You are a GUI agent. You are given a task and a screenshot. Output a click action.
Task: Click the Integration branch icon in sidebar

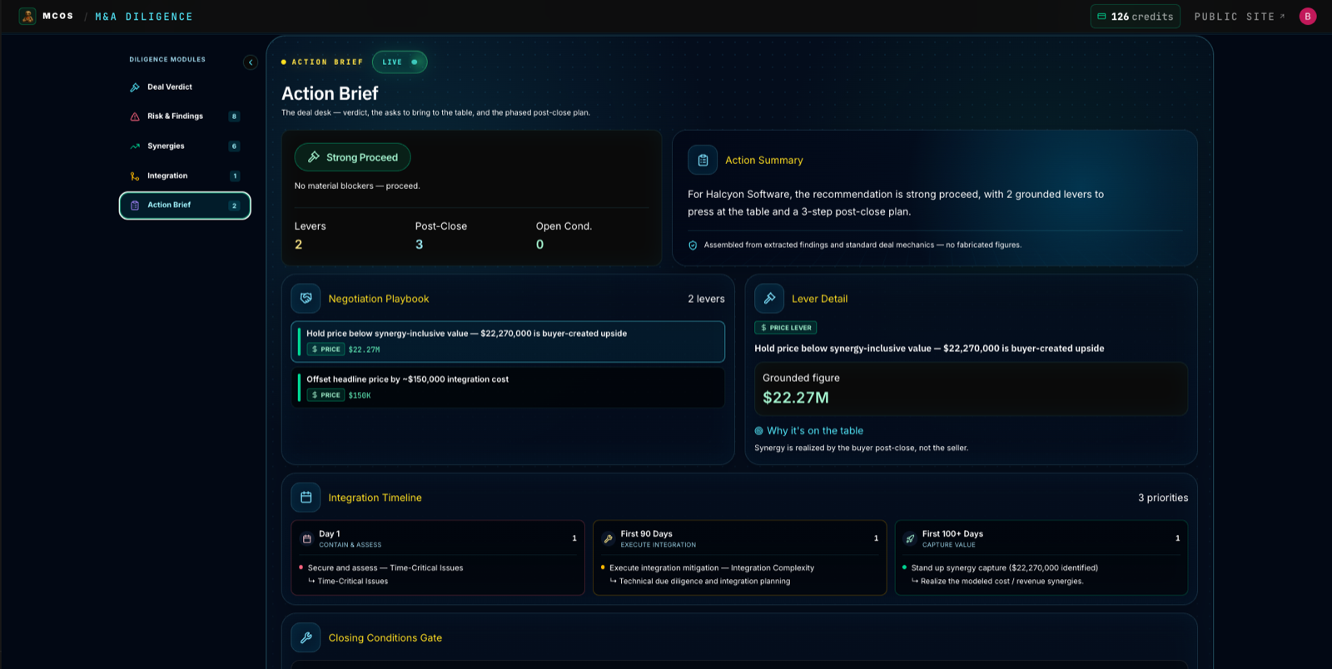135,176
